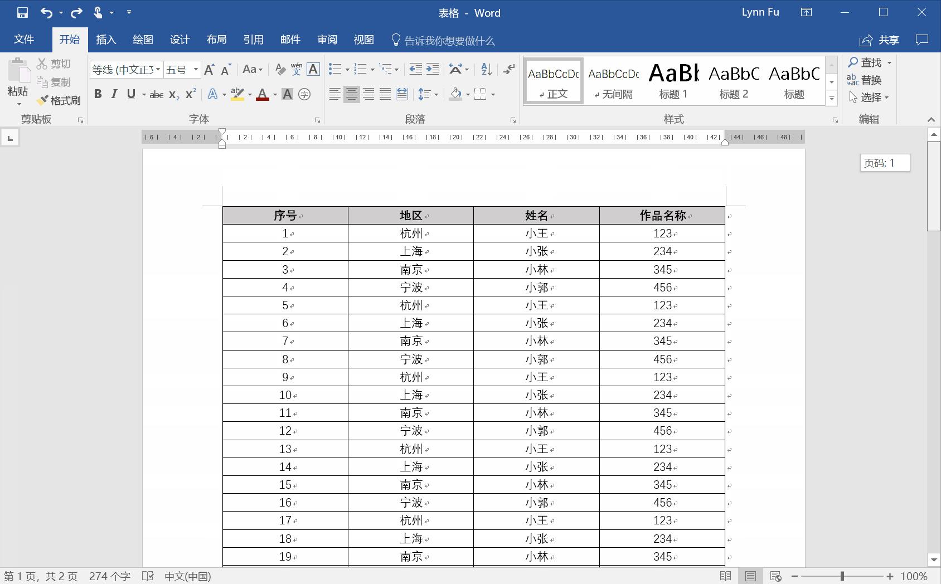Apply character border icon
941x584 pixels.
point(313,70)
